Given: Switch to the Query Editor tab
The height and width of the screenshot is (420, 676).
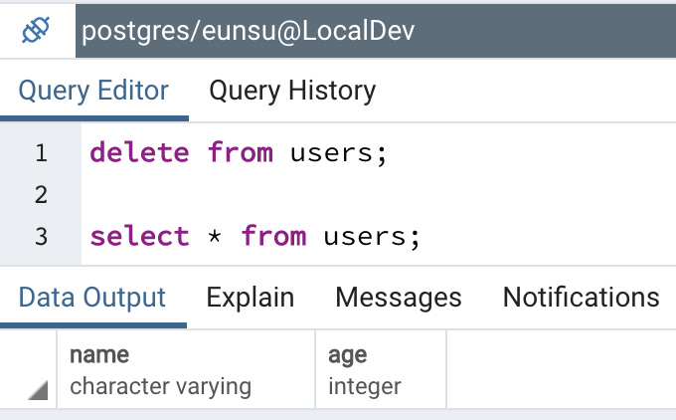Looking at the screenshot, I should (x=93, y=92).
